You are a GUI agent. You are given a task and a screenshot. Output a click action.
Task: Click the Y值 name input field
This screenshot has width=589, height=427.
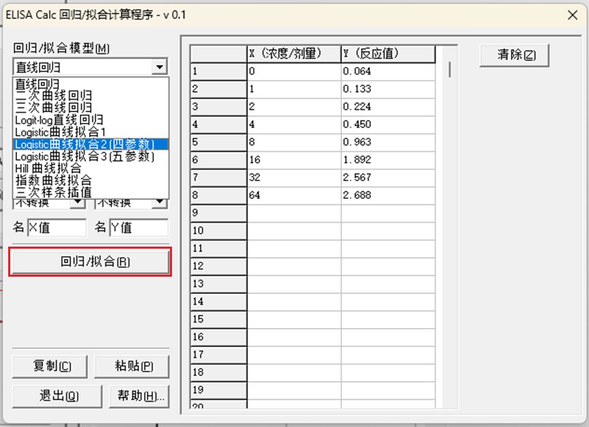(x=138, y=228)
